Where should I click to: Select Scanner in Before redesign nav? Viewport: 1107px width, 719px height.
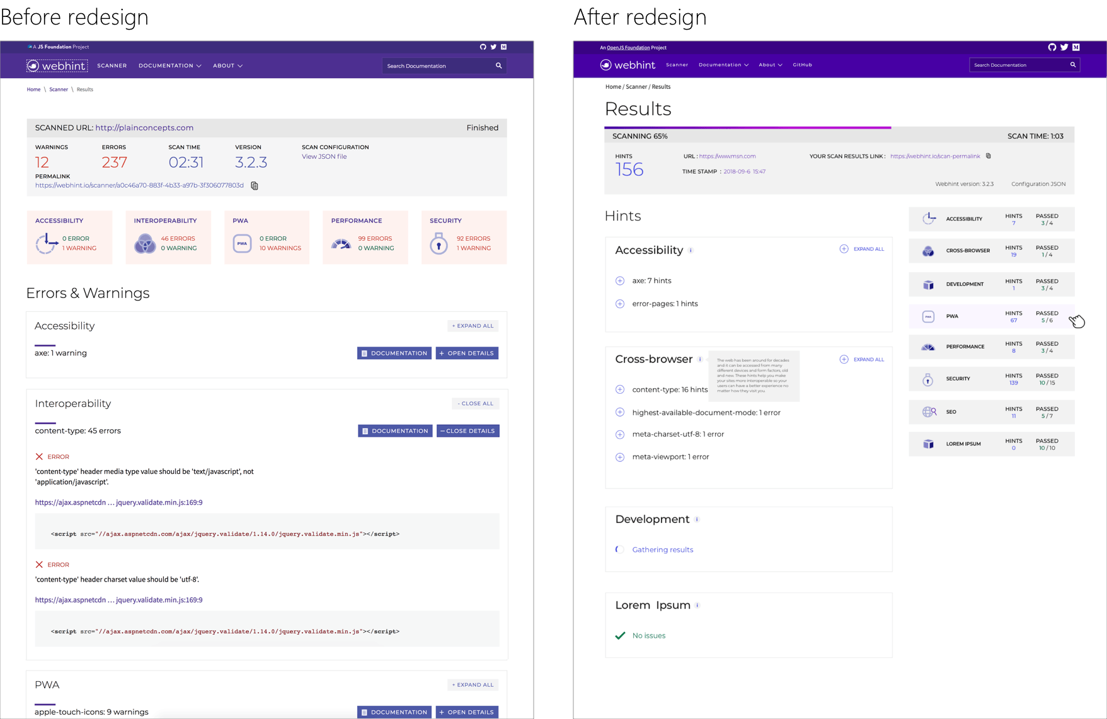112,66
